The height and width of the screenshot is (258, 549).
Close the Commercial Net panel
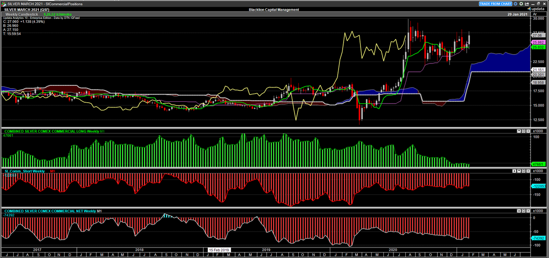point(528,211)
